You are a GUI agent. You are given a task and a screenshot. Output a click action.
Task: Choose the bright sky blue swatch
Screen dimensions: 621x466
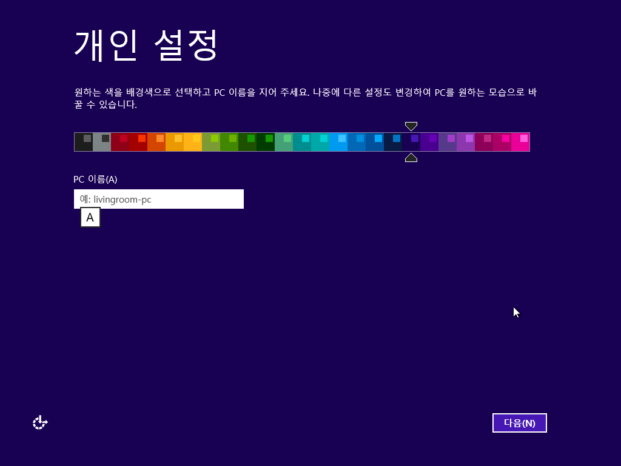point(338,142)
